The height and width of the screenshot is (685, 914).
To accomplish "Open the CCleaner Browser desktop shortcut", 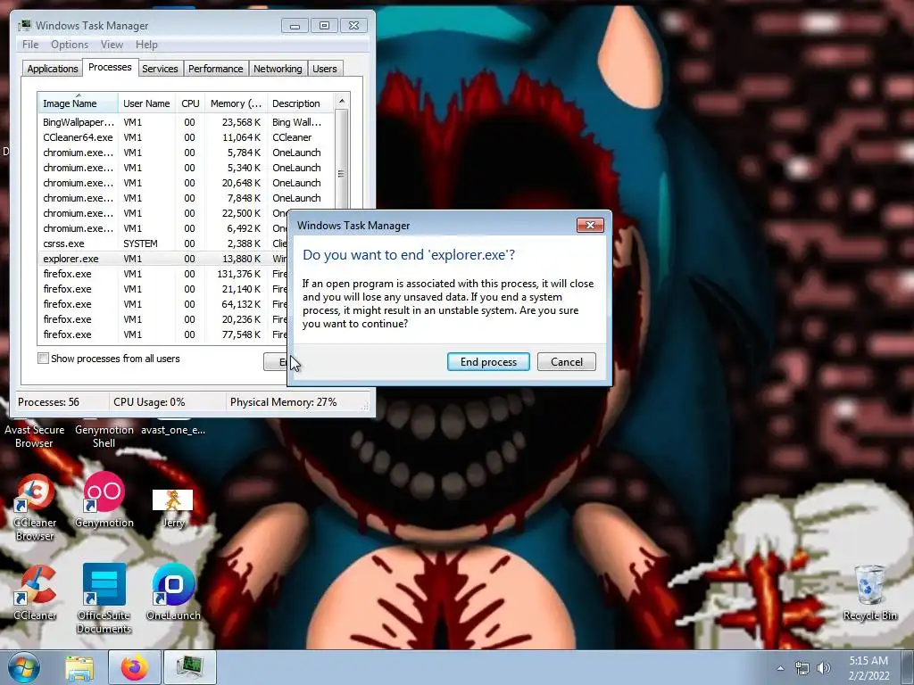I will [35, 507].
